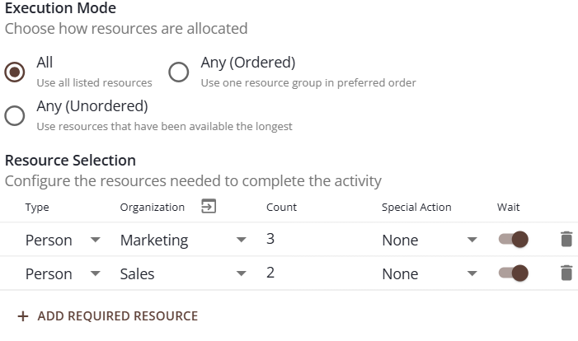
Task: Click the import icon beside Organization header
Action: [x=209, y=207]
